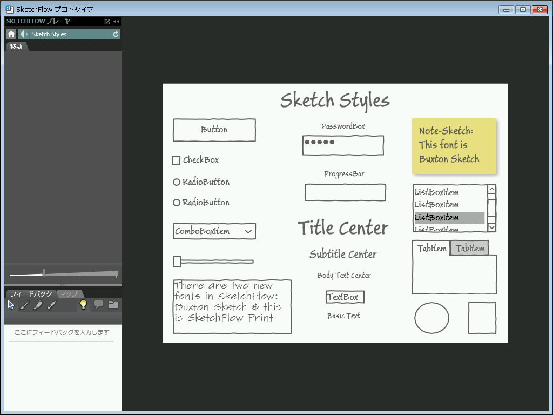Select the arrow selection tool in feedback toolbar
Screen dimensions: 553x415
pos(11,305)
